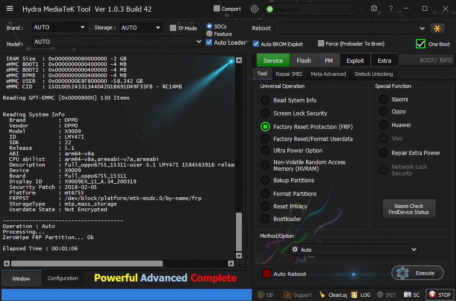The image size is (456, 301).
Task: Switch to the Flash tab
Action: pos(303,60)
